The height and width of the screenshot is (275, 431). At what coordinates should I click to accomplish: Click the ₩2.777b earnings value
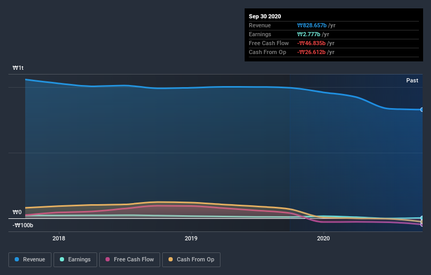(309, 34)
